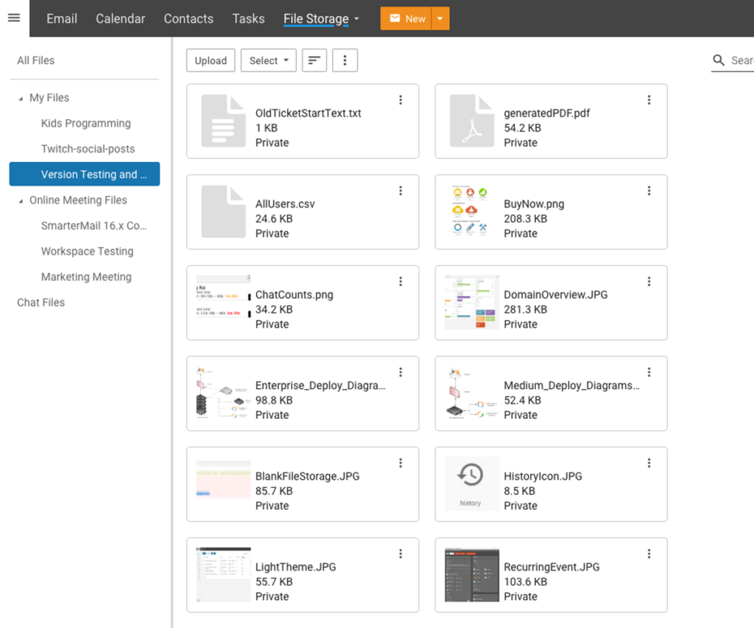This screenshot has height=628, width=754.
Task: Open options menu for generatedPDF.pdf
Action: (649, 99)
